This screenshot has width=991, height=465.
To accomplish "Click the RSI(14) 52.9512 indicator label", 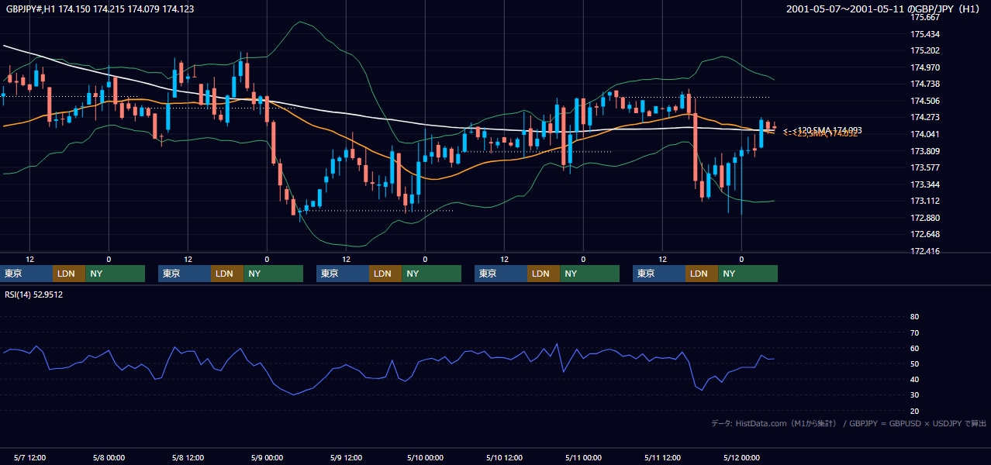I will (x=34, y=294).
